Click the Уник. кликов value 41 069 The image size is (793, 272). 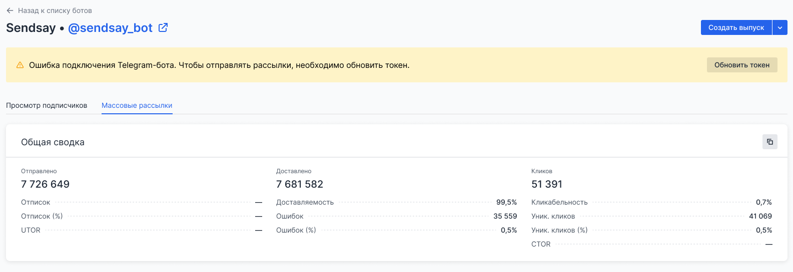pyautogui.click(x=760, y=216)
